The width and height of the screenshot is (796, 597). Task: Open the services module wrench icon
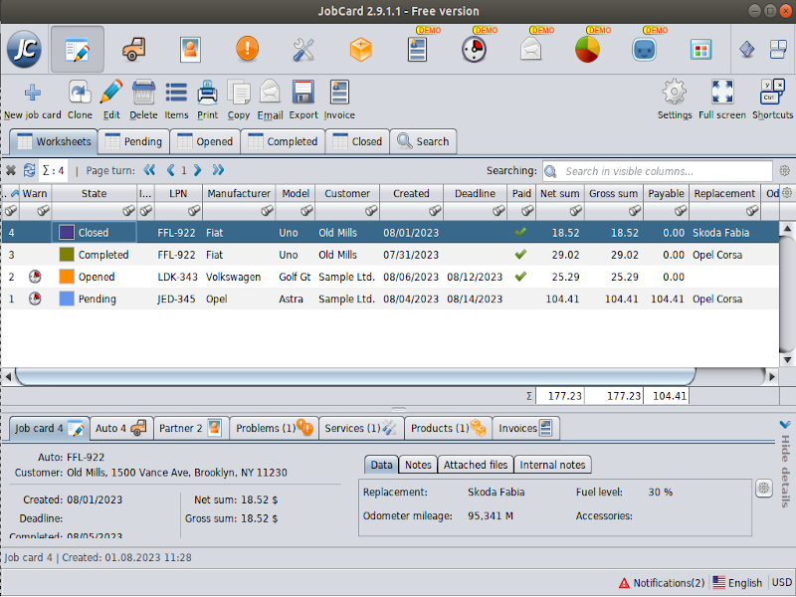pyautogui.click(x=303, y=50)
